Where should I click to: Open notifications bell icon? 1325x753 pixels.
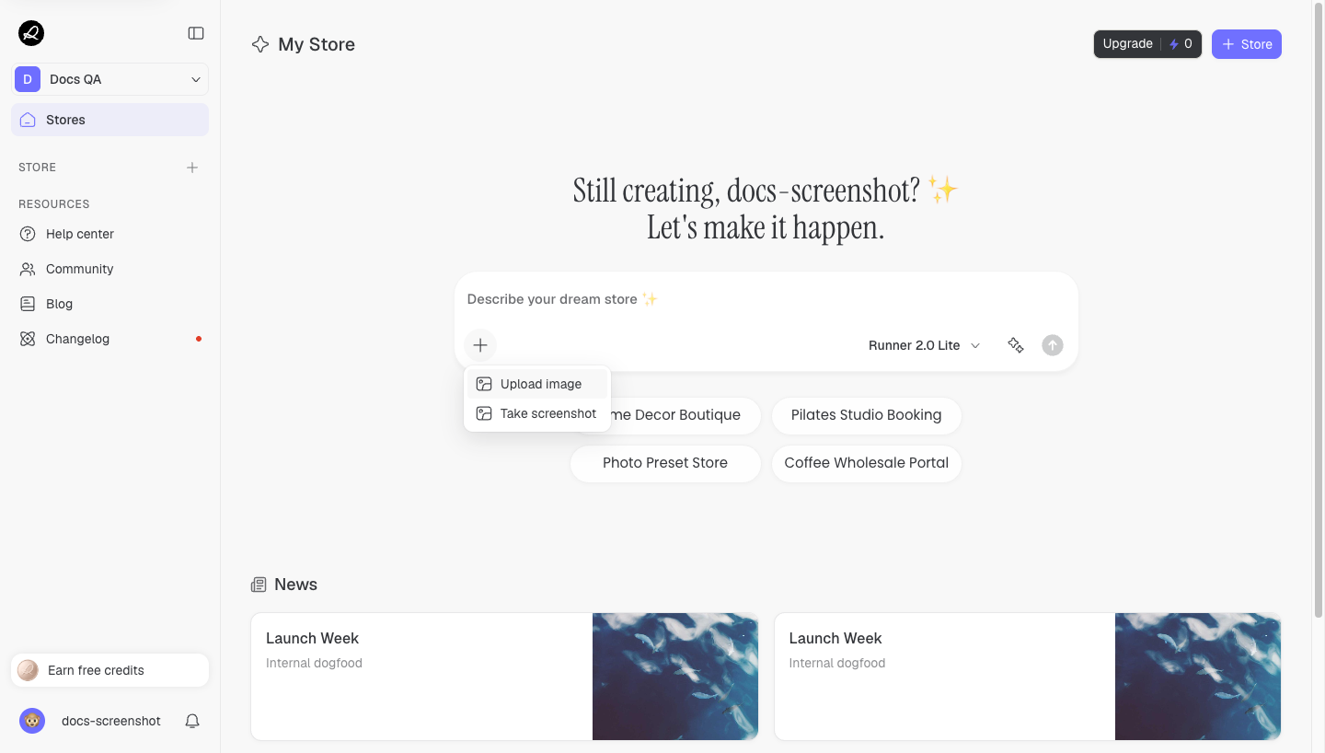[192, 721]
